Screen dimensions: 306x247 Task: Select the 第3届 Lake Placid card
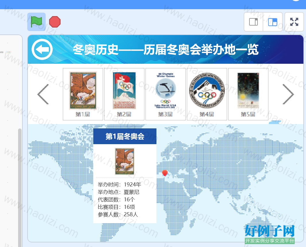point(166,94)
